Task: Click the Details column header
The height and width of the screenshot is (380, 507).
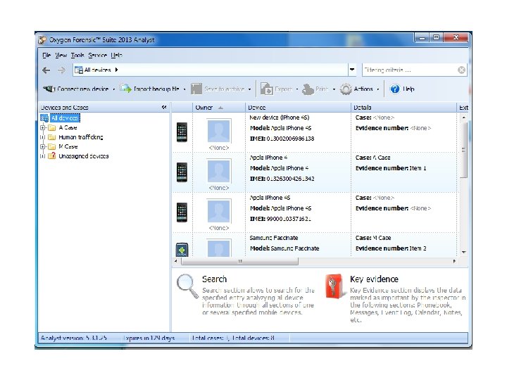Action: [403, 108]
